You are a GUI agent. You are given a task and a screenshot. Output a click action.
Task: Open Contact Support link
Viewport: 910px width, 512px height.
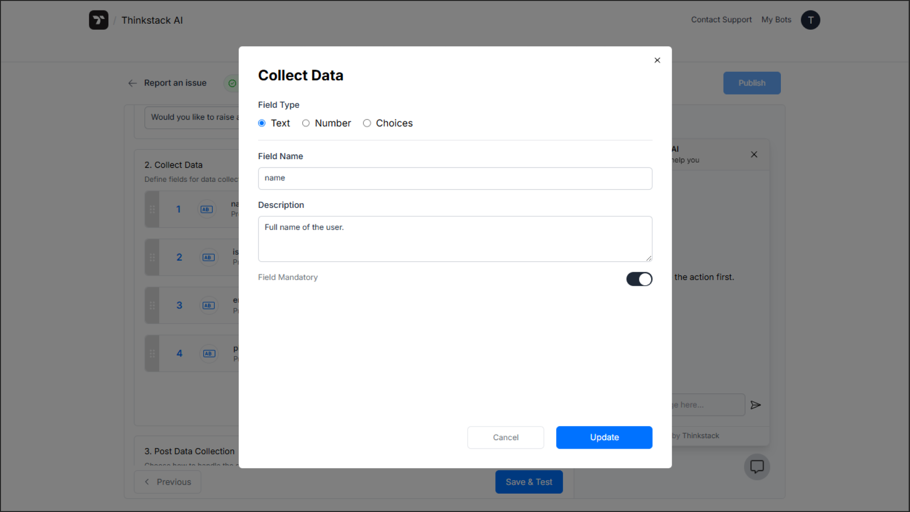point(721,20)
